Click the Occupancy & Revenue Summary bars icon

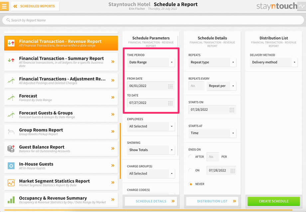pos(11,200)
